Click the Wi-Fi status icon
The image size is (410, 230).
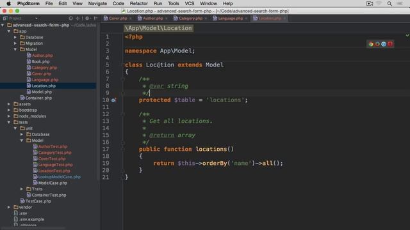tap(379, 4)
